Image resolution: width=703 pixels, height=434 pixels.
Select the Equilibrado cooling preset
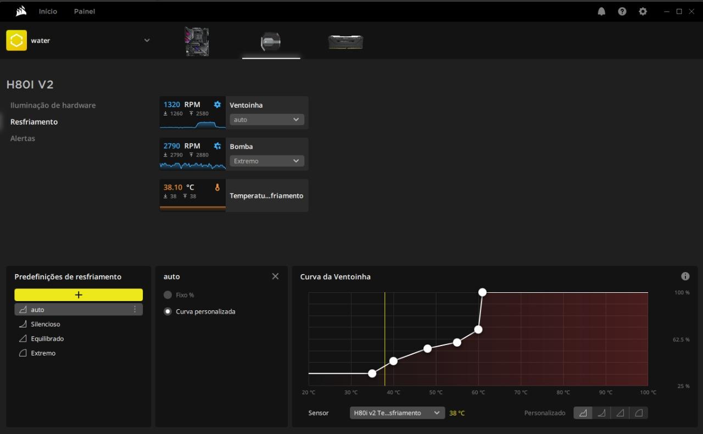pos(79,338)
